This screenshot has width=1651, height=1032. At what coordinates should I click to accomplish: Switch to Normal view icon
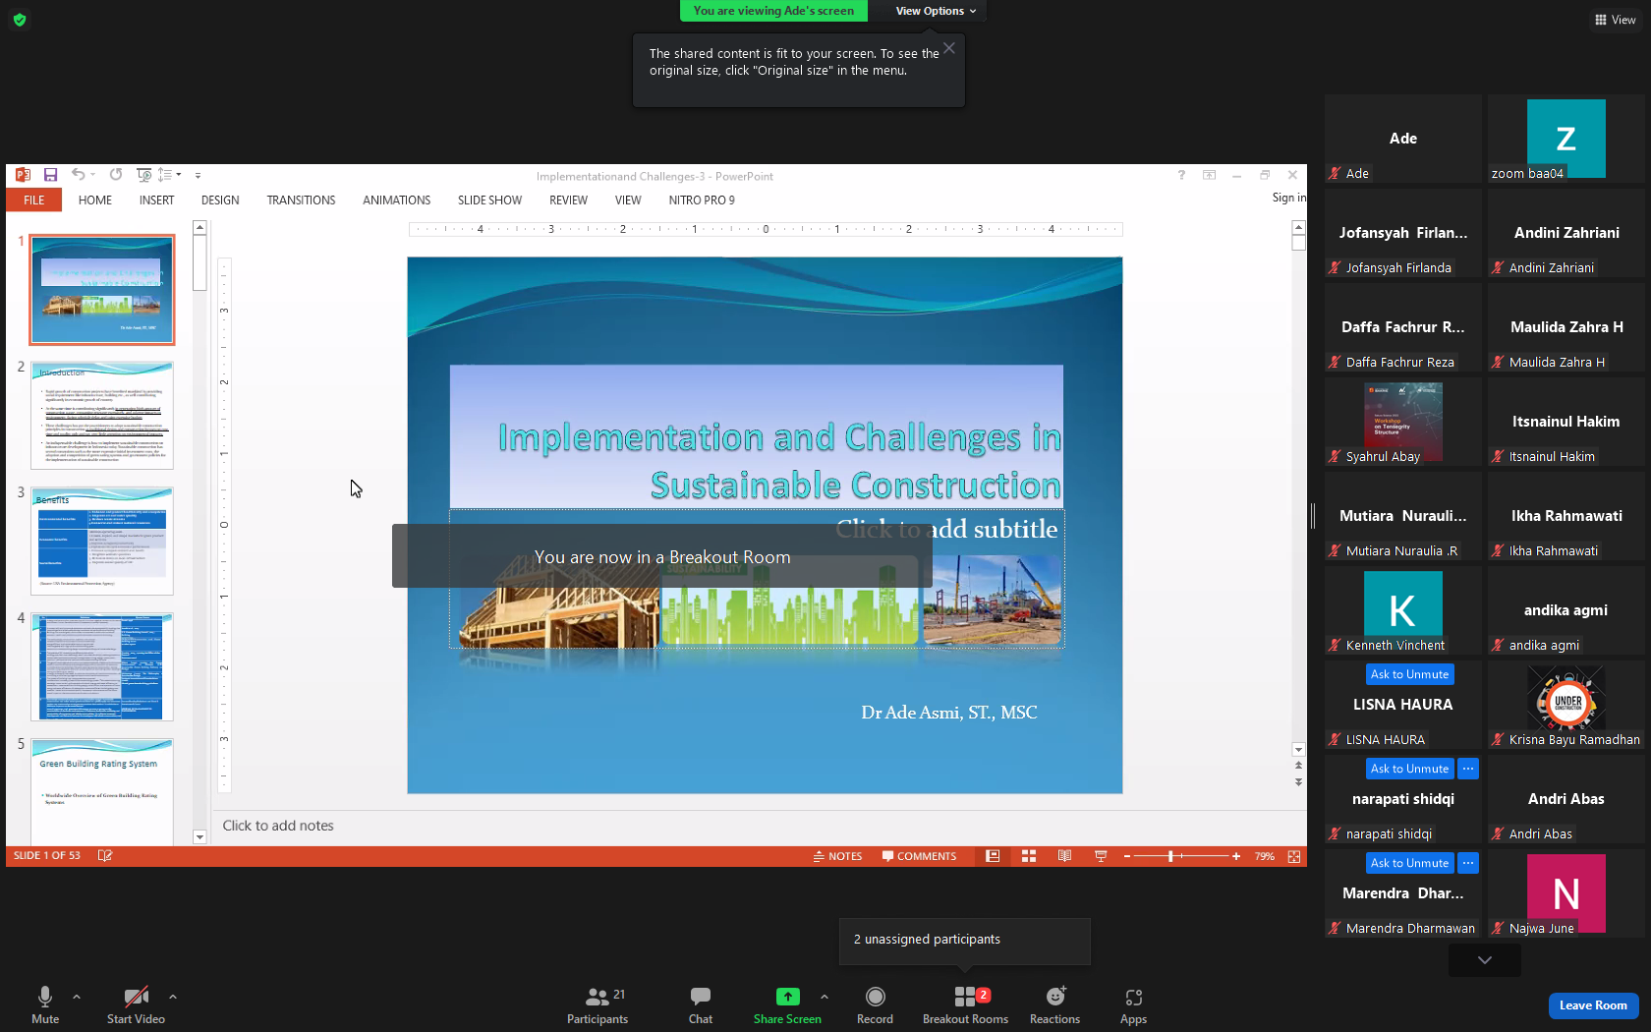click(993, 856)
